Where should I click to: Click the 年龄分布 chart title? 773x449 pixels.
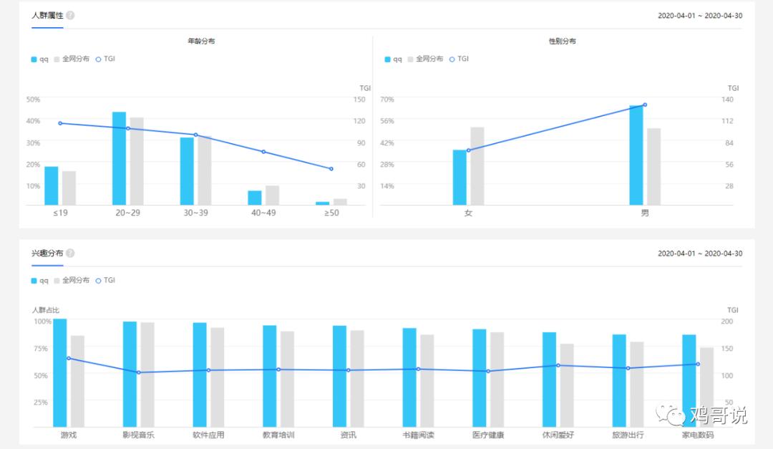pos(201,41)
